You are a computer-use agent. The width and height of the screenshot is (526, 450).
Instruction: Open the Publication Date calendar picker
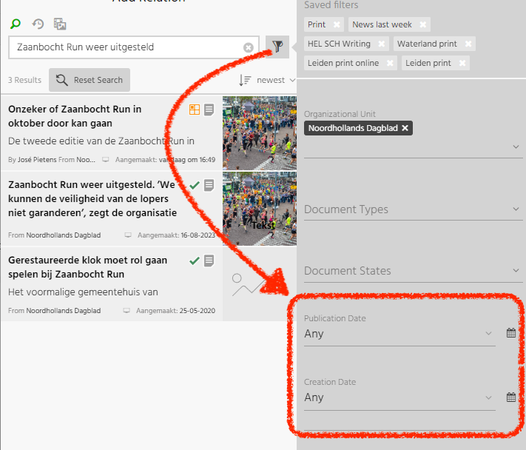[x=510, y=333]
